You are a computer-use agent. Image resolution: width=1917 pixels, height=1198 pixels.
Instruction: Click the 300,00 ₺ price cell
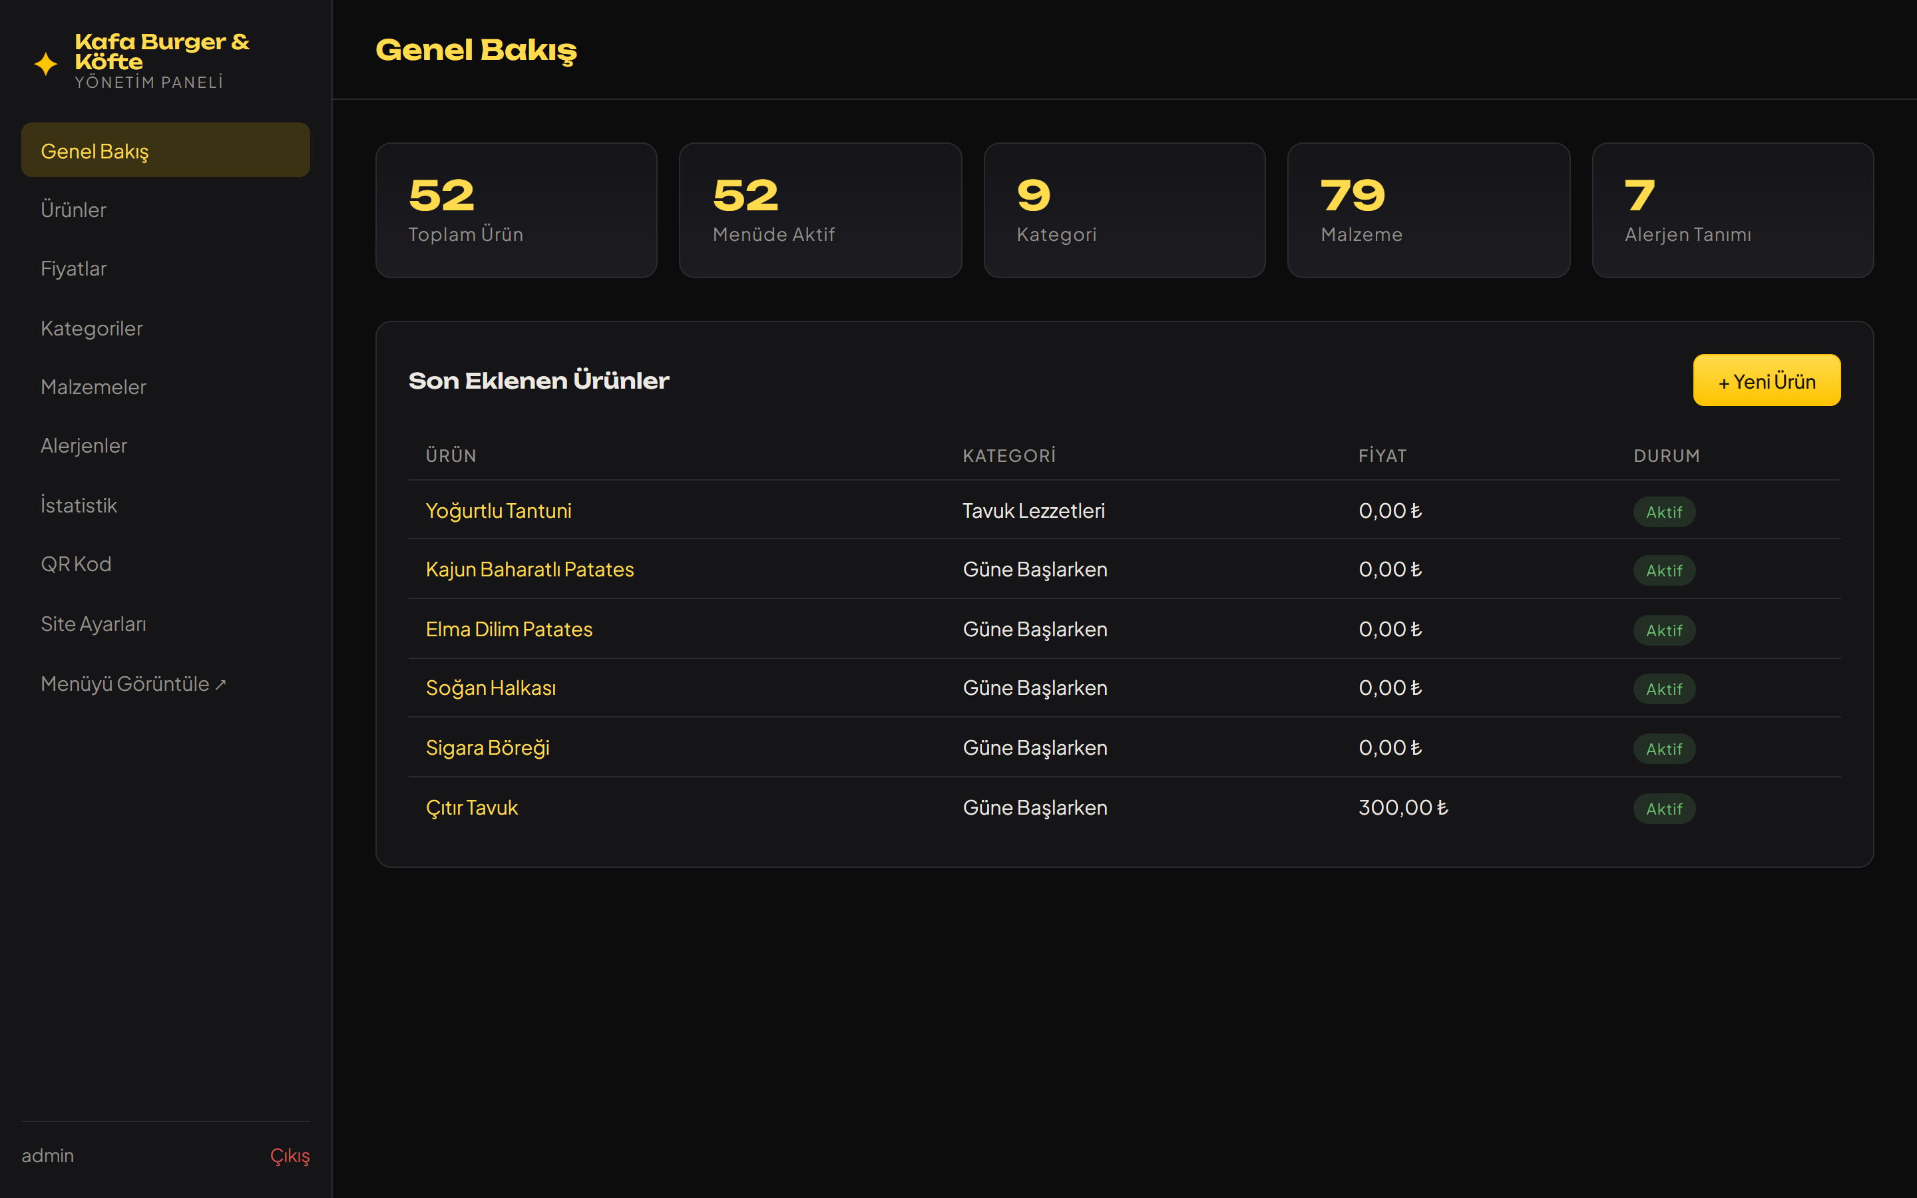(x=1403, y=807)
